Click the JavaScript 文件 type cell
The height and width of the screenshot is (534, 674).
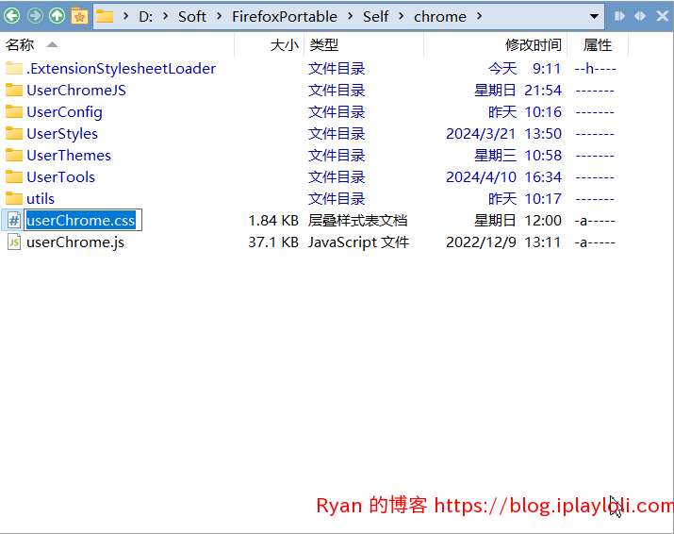coord(358,242)
